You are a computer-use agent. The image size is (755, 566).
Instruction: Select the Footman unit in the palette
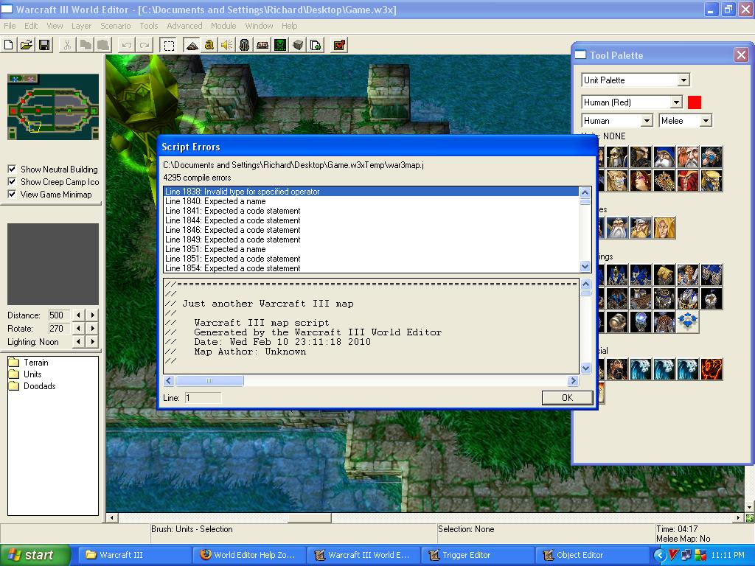click(x=617, y=157)
